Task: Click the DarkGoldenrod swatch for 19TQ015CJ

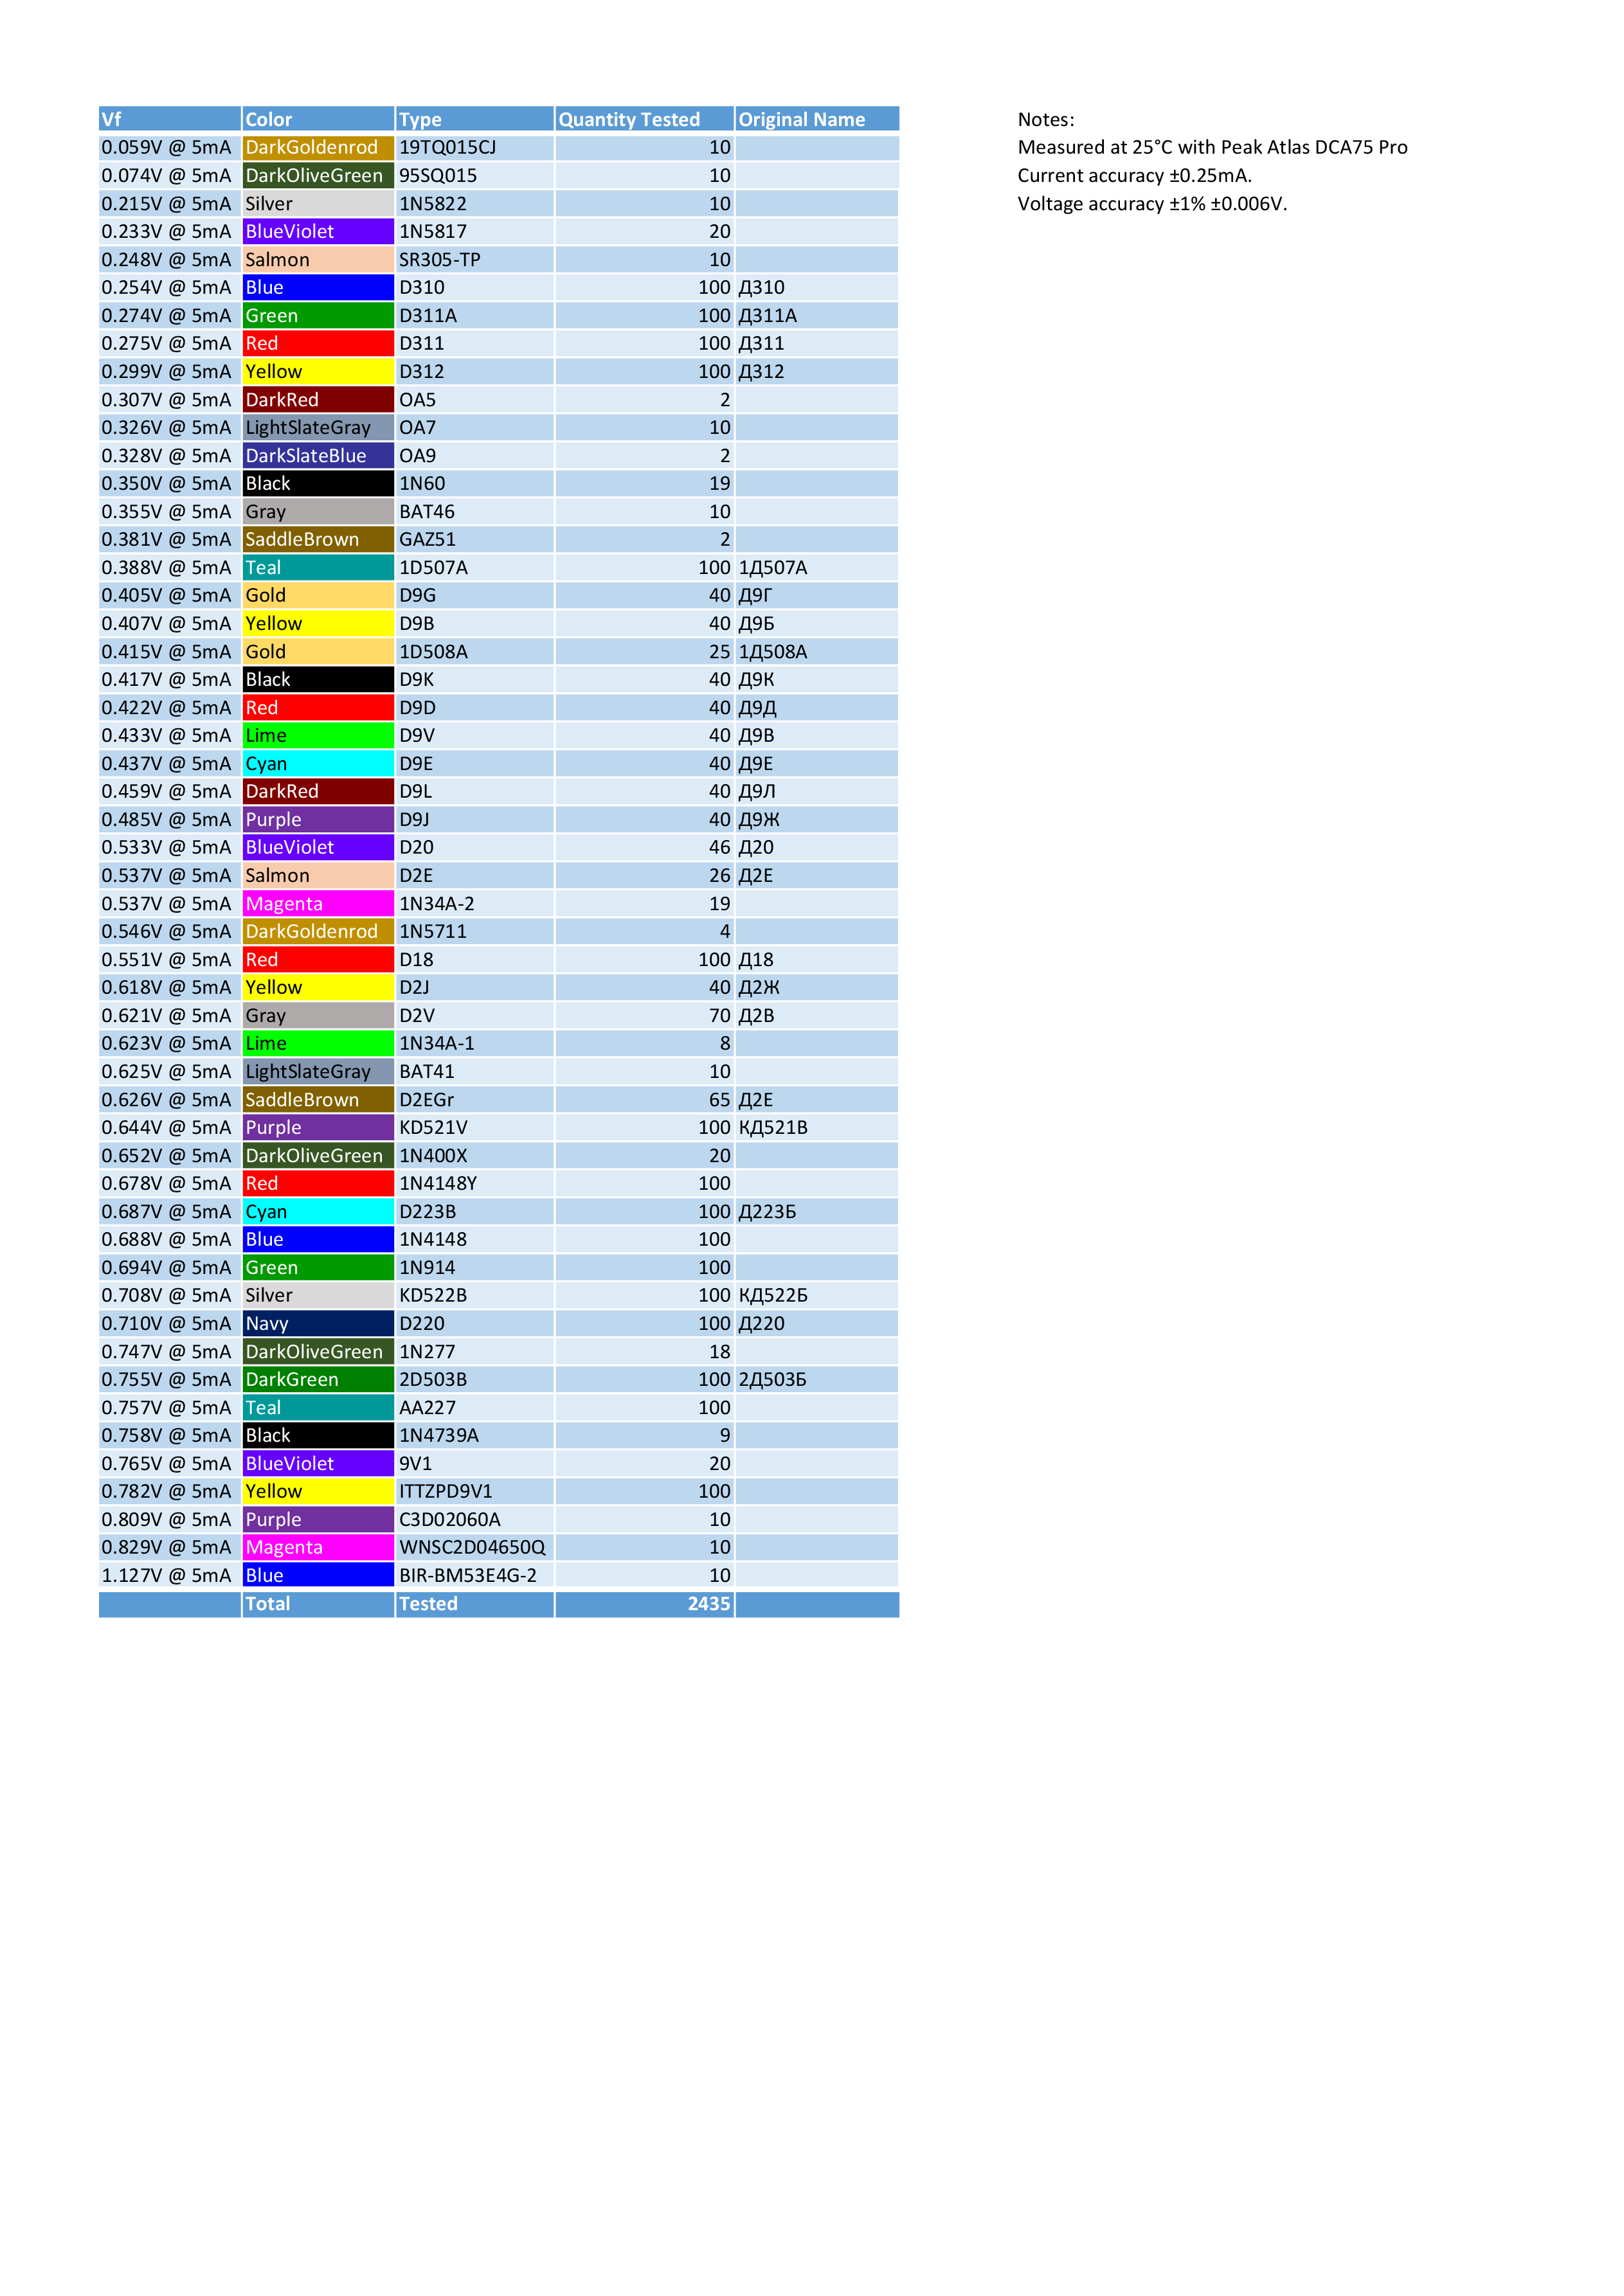Action: [x=318, y=147]
